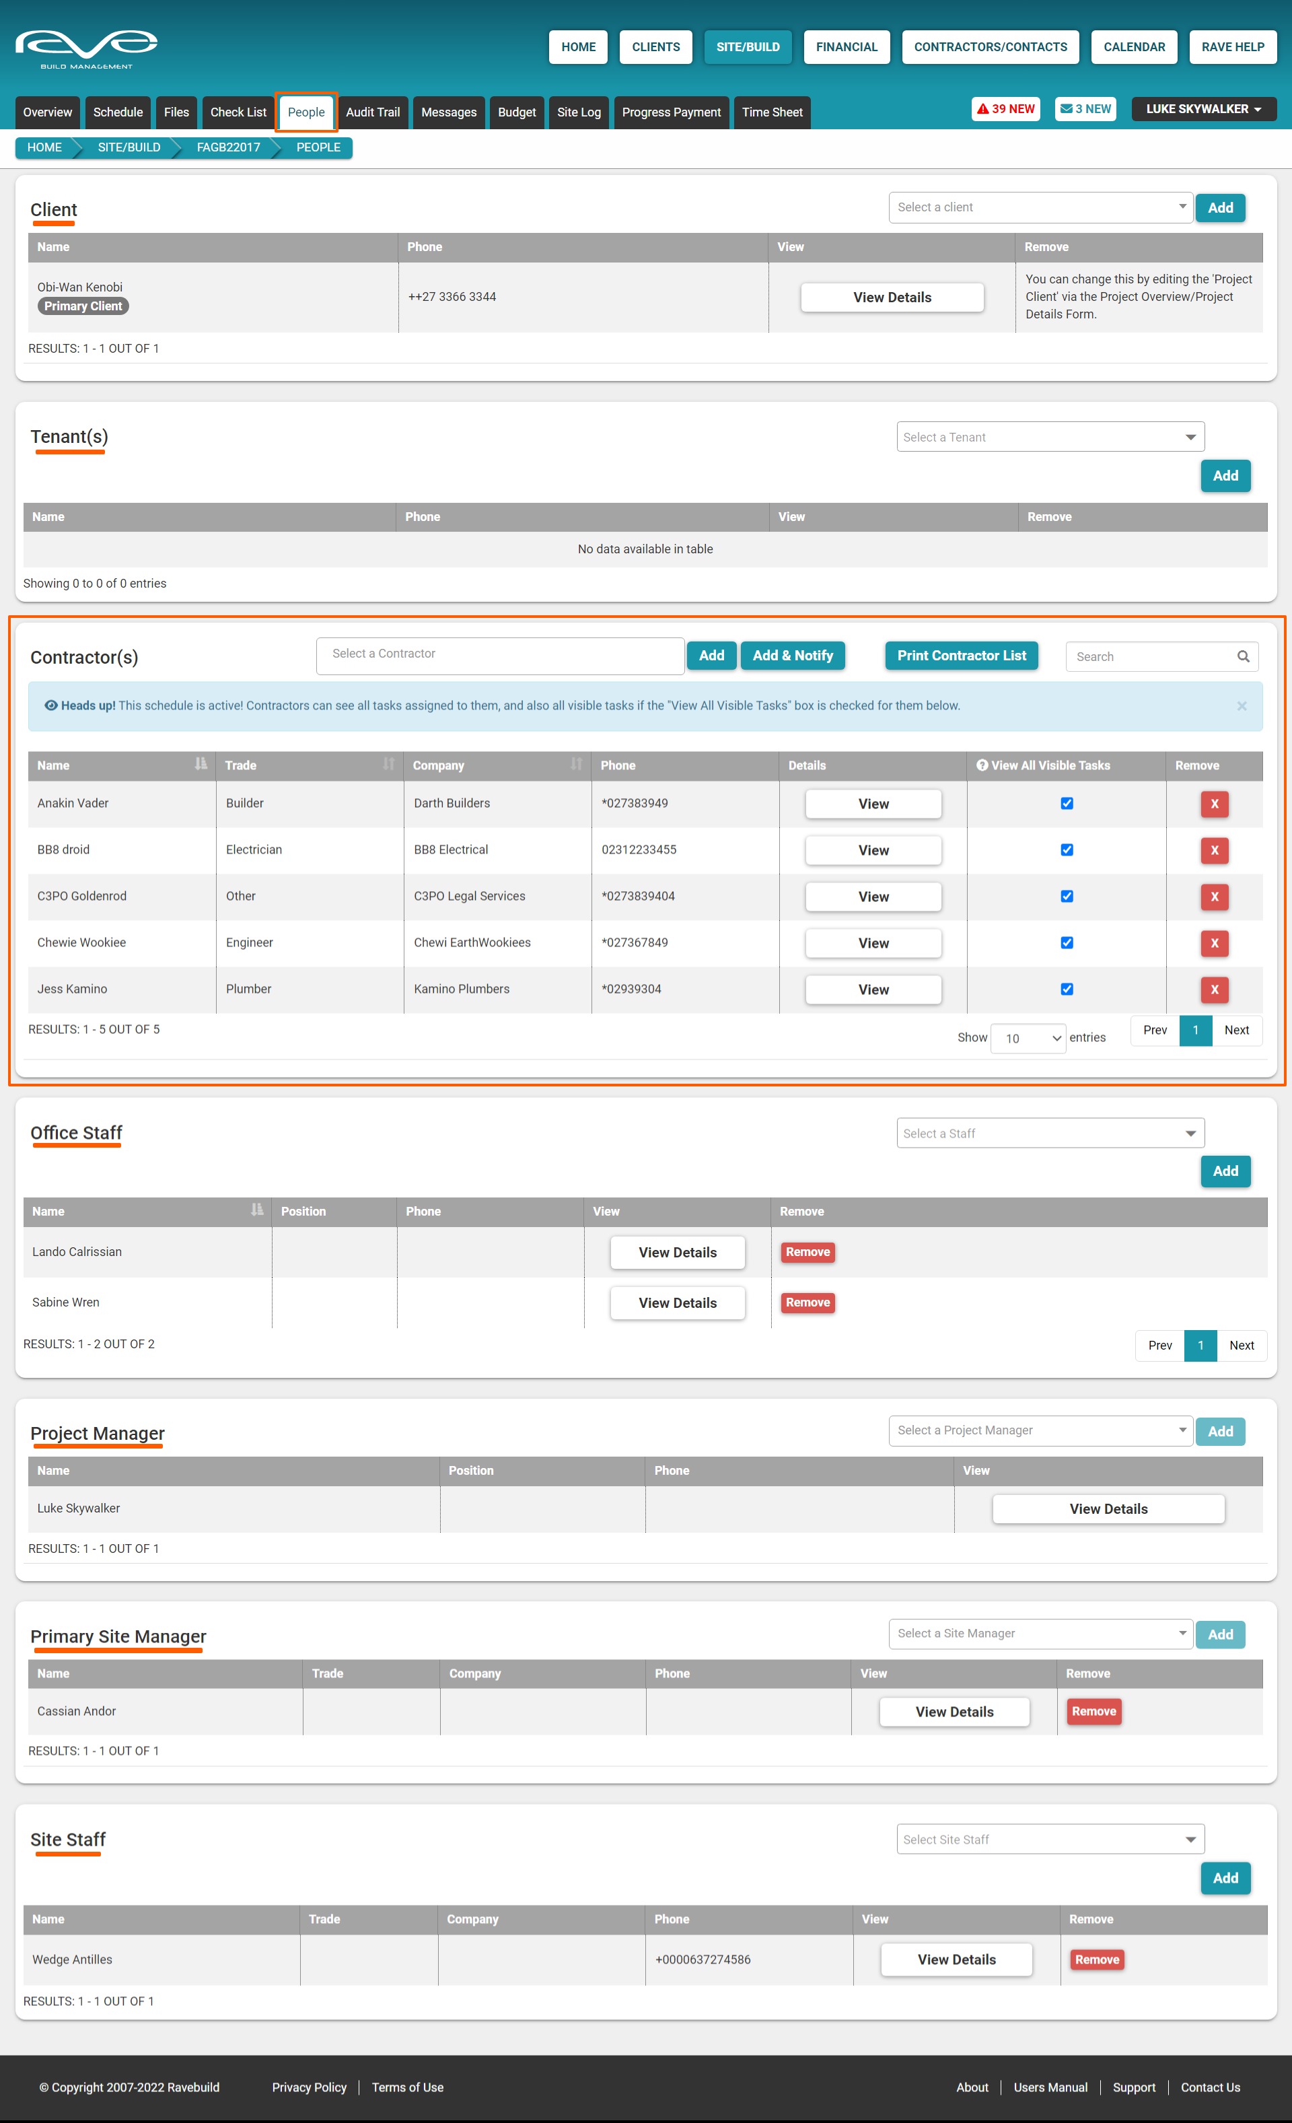Click the Print Contractor List button
The image size is (1292, 2123).
pyautogui.click(x=960, y=656)
